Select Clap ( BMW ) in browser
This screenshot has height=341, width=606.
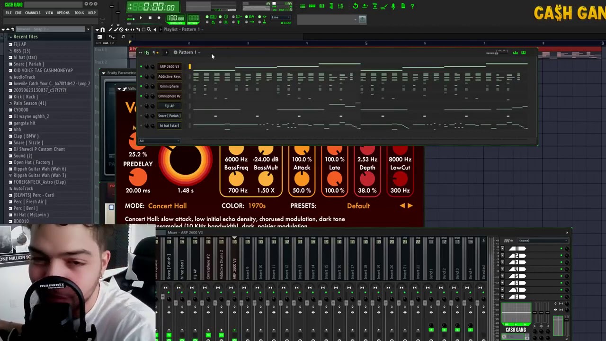(x=26, y=136)
